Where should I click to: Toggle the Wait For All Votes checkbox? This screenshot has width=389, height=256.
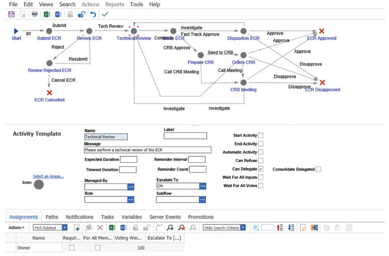(x=261, y=186)
